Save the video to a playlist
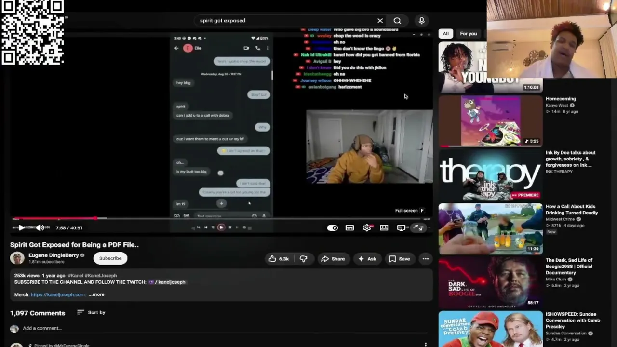617x347 pixels. 400,259
